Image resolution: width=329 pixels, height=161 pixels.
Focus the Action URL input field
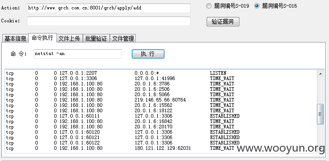tap(108, 8)
